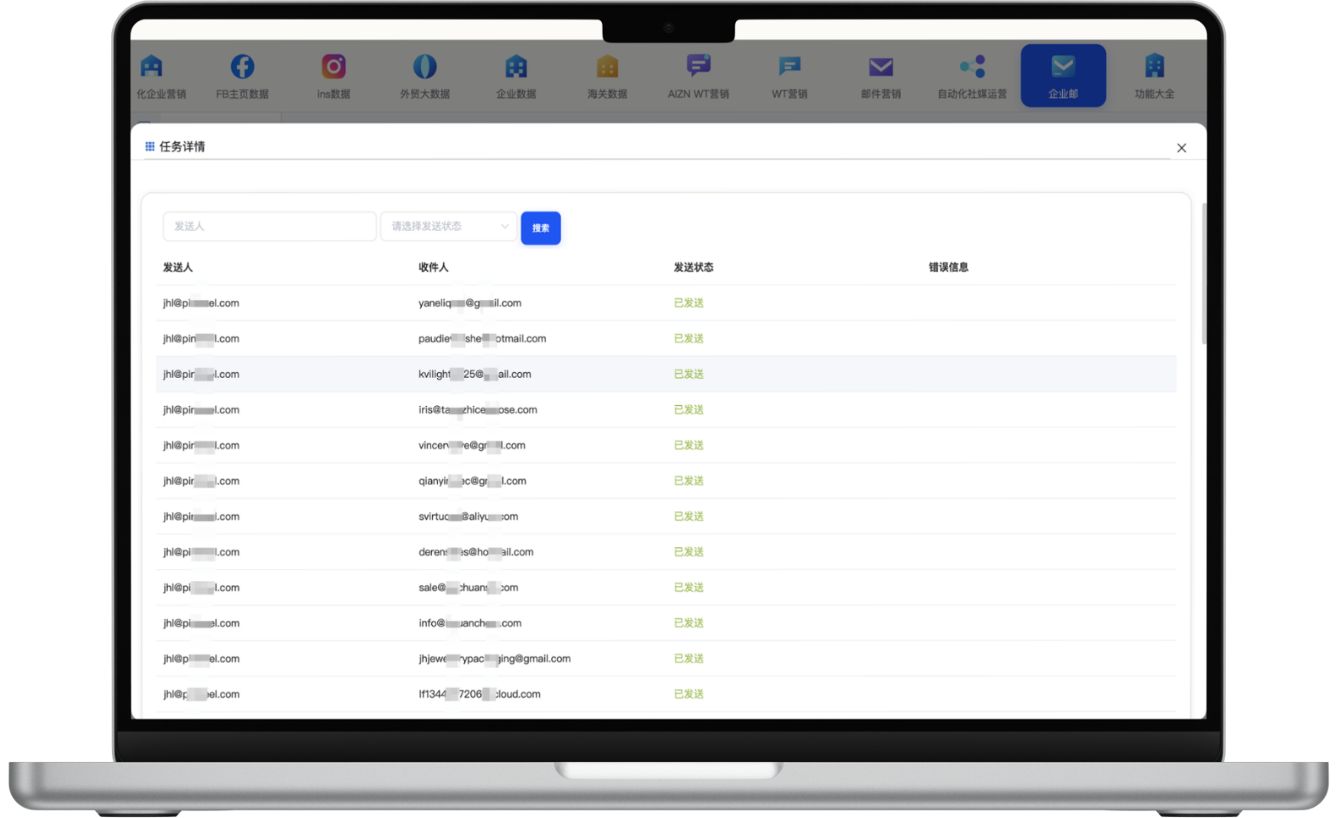The image size is (1337, 818).
Task: Click the 发送人 search input field
Action: (269, 227)
